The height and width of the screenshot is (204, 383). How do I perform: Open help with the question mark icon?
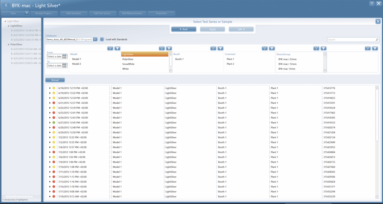click(372, 3)
